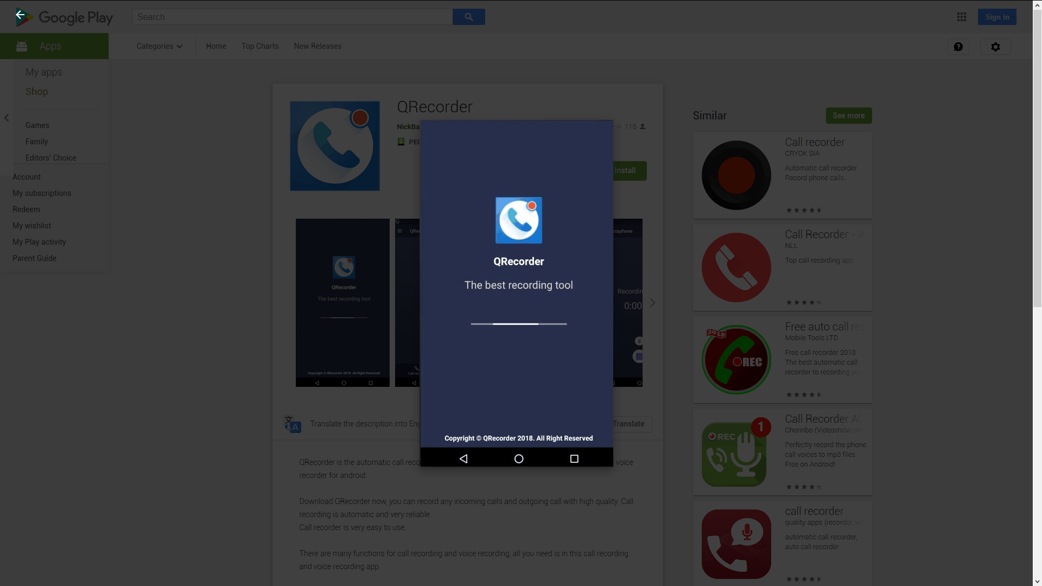Open the Parent Guide link
The height and width of the screenshot is (586, 1042).
tap(35, 258)
